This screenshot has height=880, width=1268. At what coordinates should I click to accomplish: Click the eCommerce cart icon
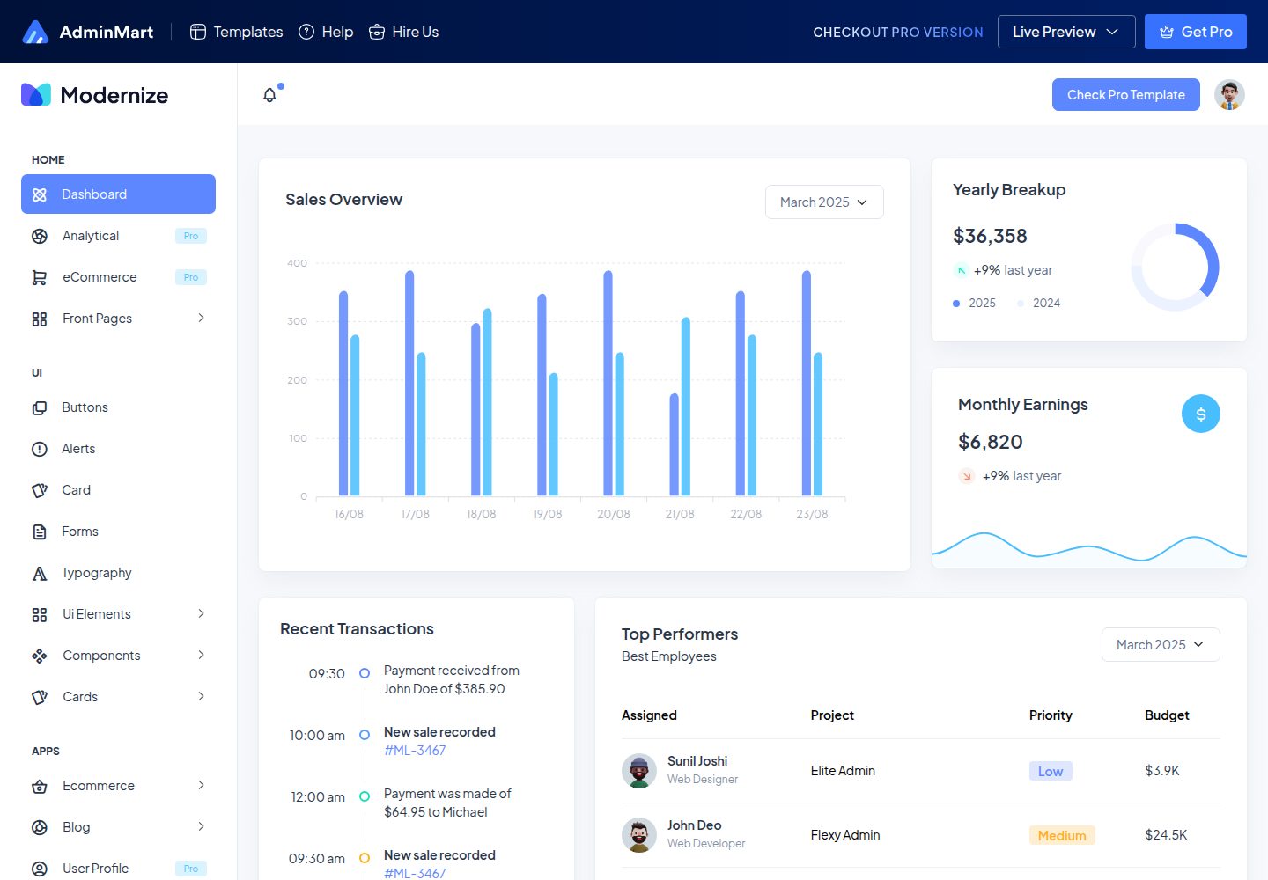pos(40,277)
